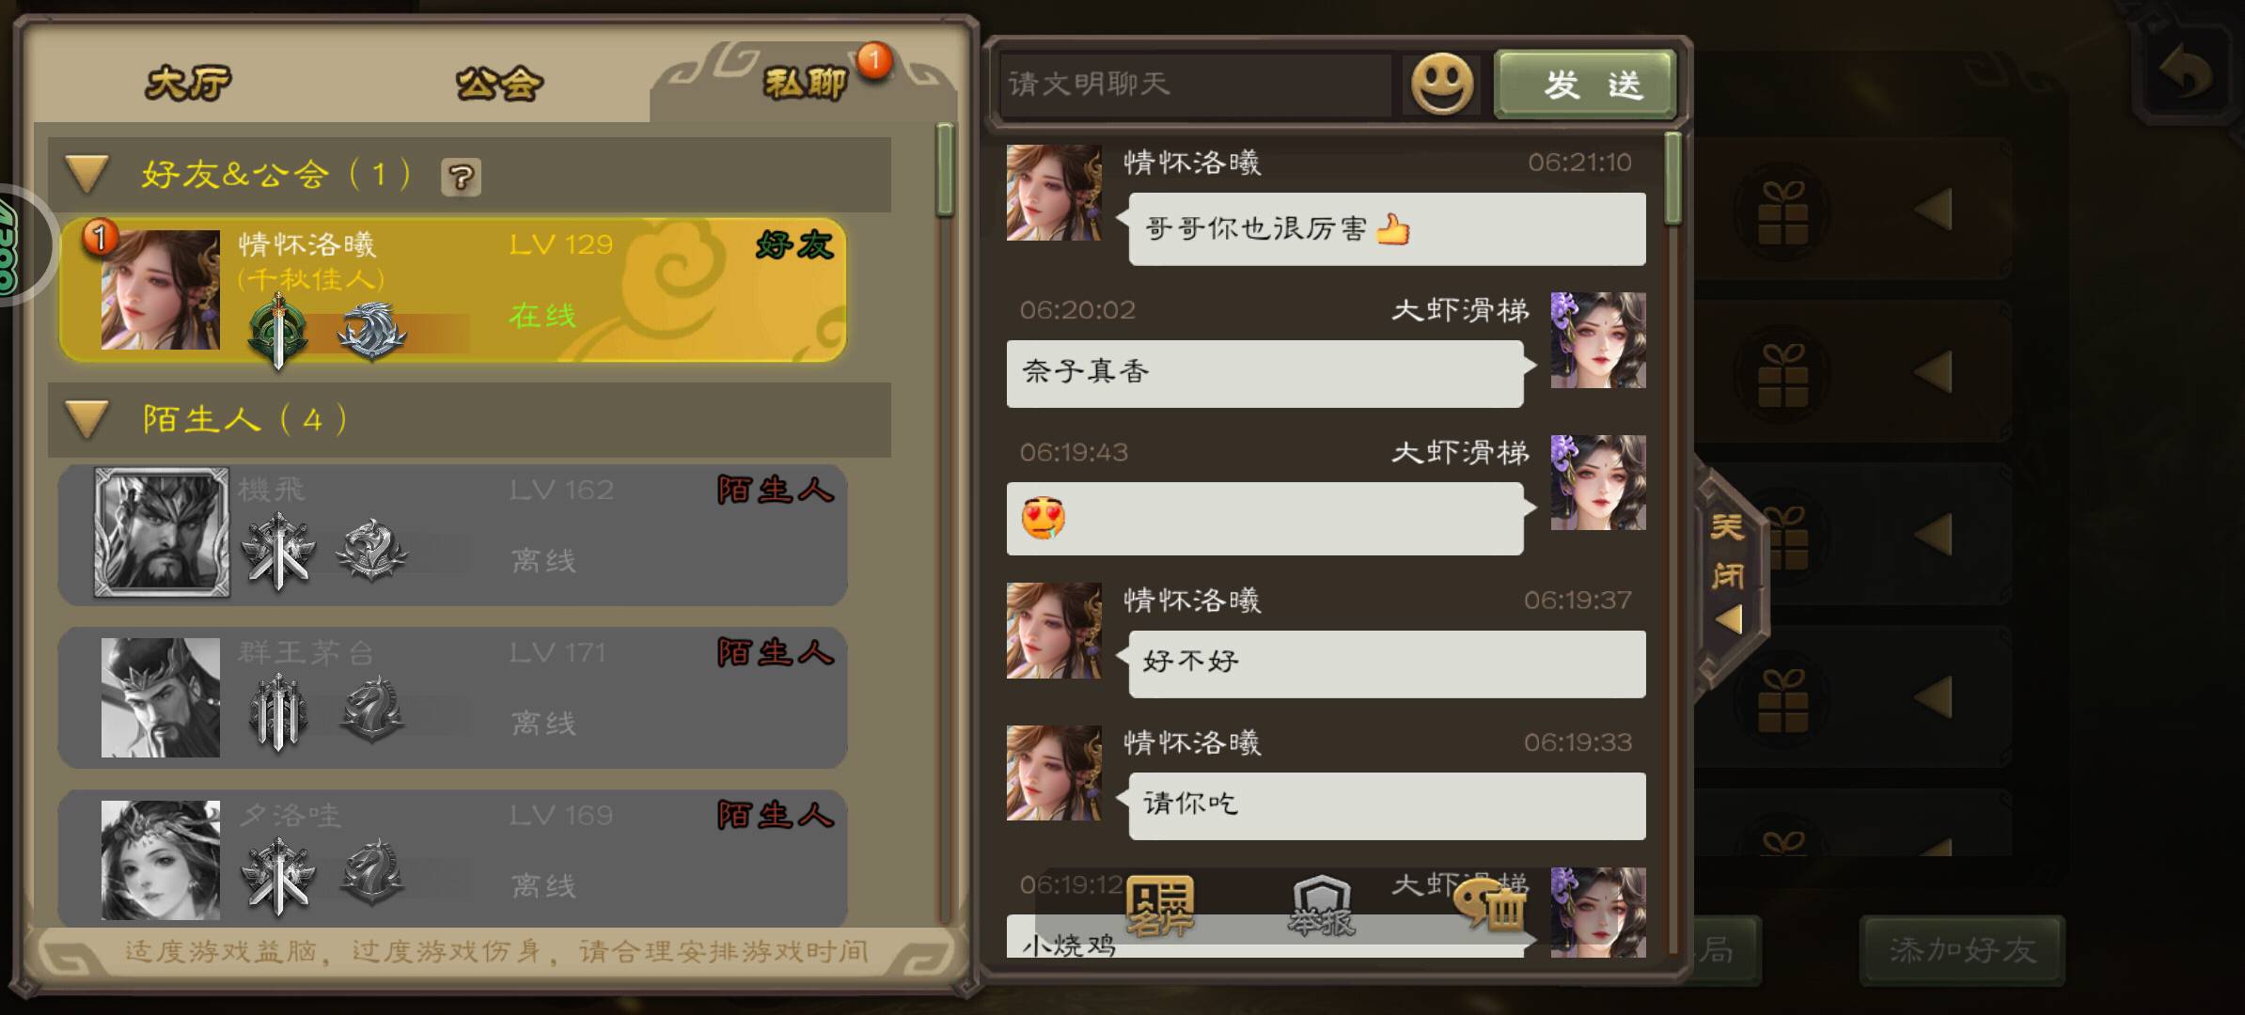Screen dimensions: 2245x1015
Task: Send the message with 发送 button
Action: click(1585, 85)
